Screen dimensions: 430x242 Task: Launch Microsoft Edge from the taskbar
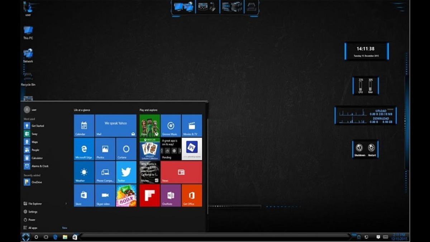click(54, 237)
